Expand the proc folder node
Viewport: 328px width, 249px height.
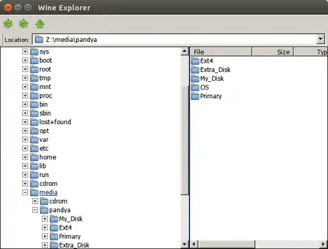click(x=25, y=95)
